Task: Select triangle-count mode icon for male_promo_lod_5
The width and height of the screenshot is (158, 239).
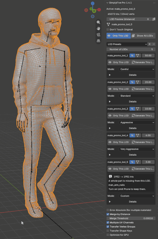Action: (138, 162)
